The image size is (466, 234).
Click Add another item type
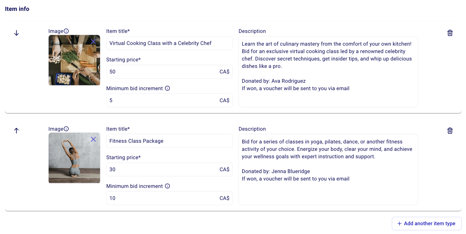tap(427, 223)
